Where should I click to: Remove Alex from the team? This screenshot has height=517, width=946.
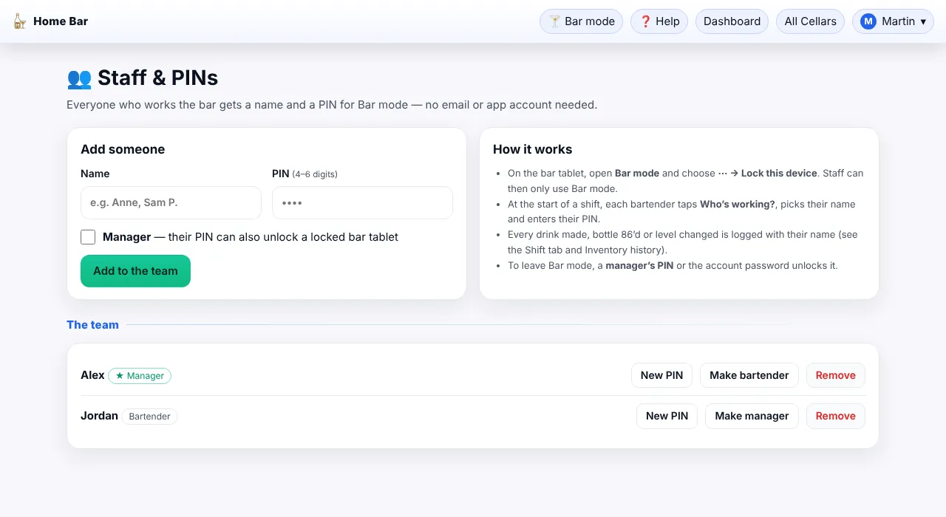tap(836, 375)
